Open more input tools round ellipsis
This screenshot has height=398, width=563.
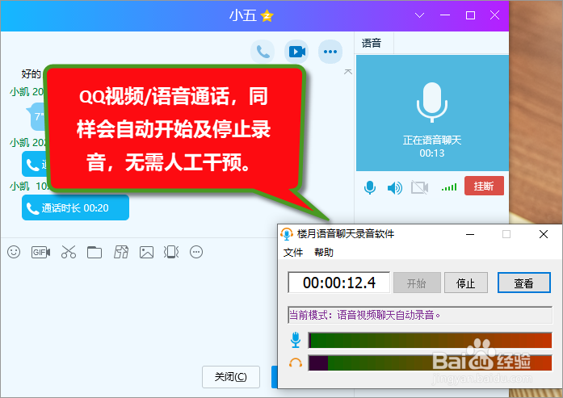196,252
